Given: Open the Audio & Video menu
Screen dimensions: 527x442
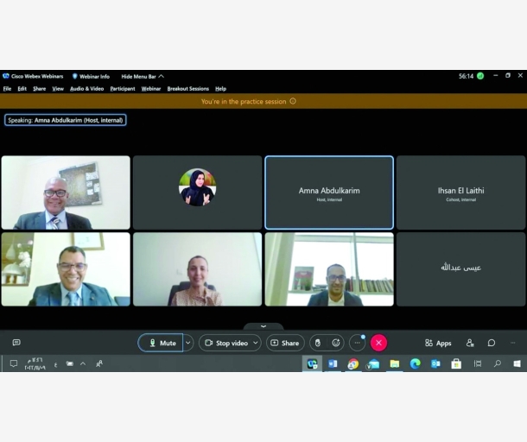Looking at the screenshot, I should (x=86, y=89).
